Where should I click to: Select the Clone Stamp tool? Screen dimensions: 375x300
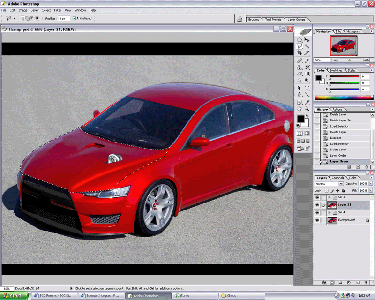pyautogui.click(x=300, y=67)
